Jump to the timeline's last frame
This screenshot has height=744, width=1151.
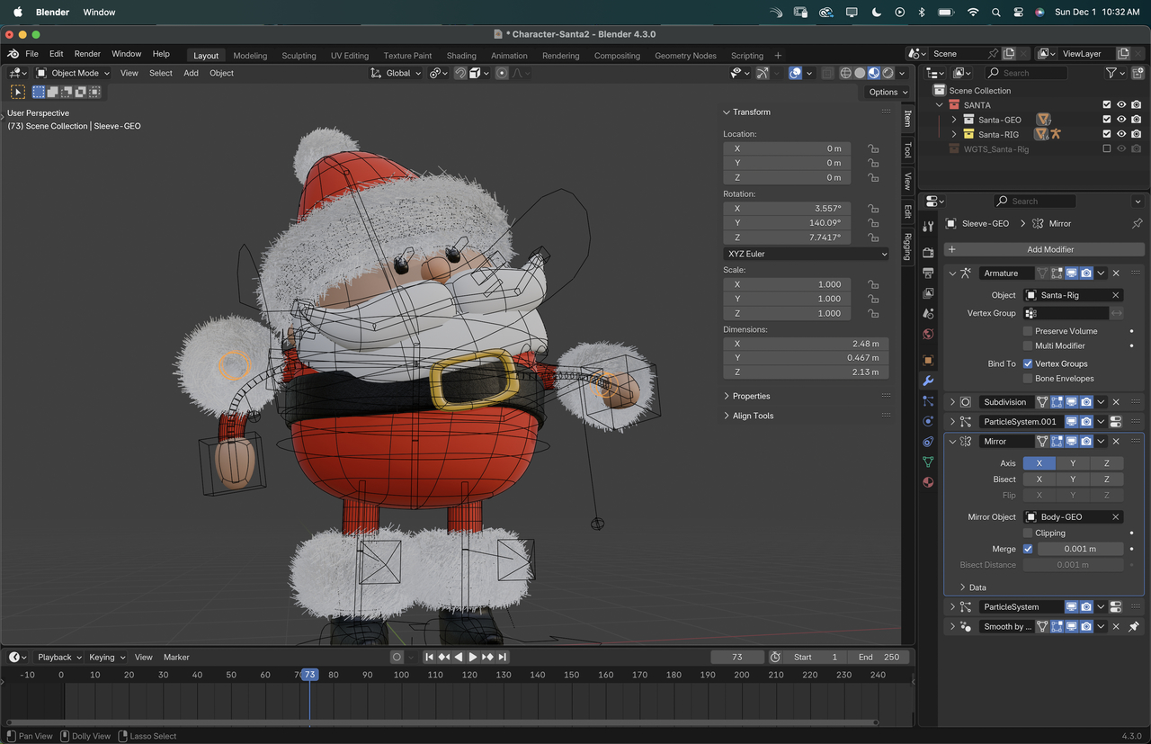click(x=503, y=657)
